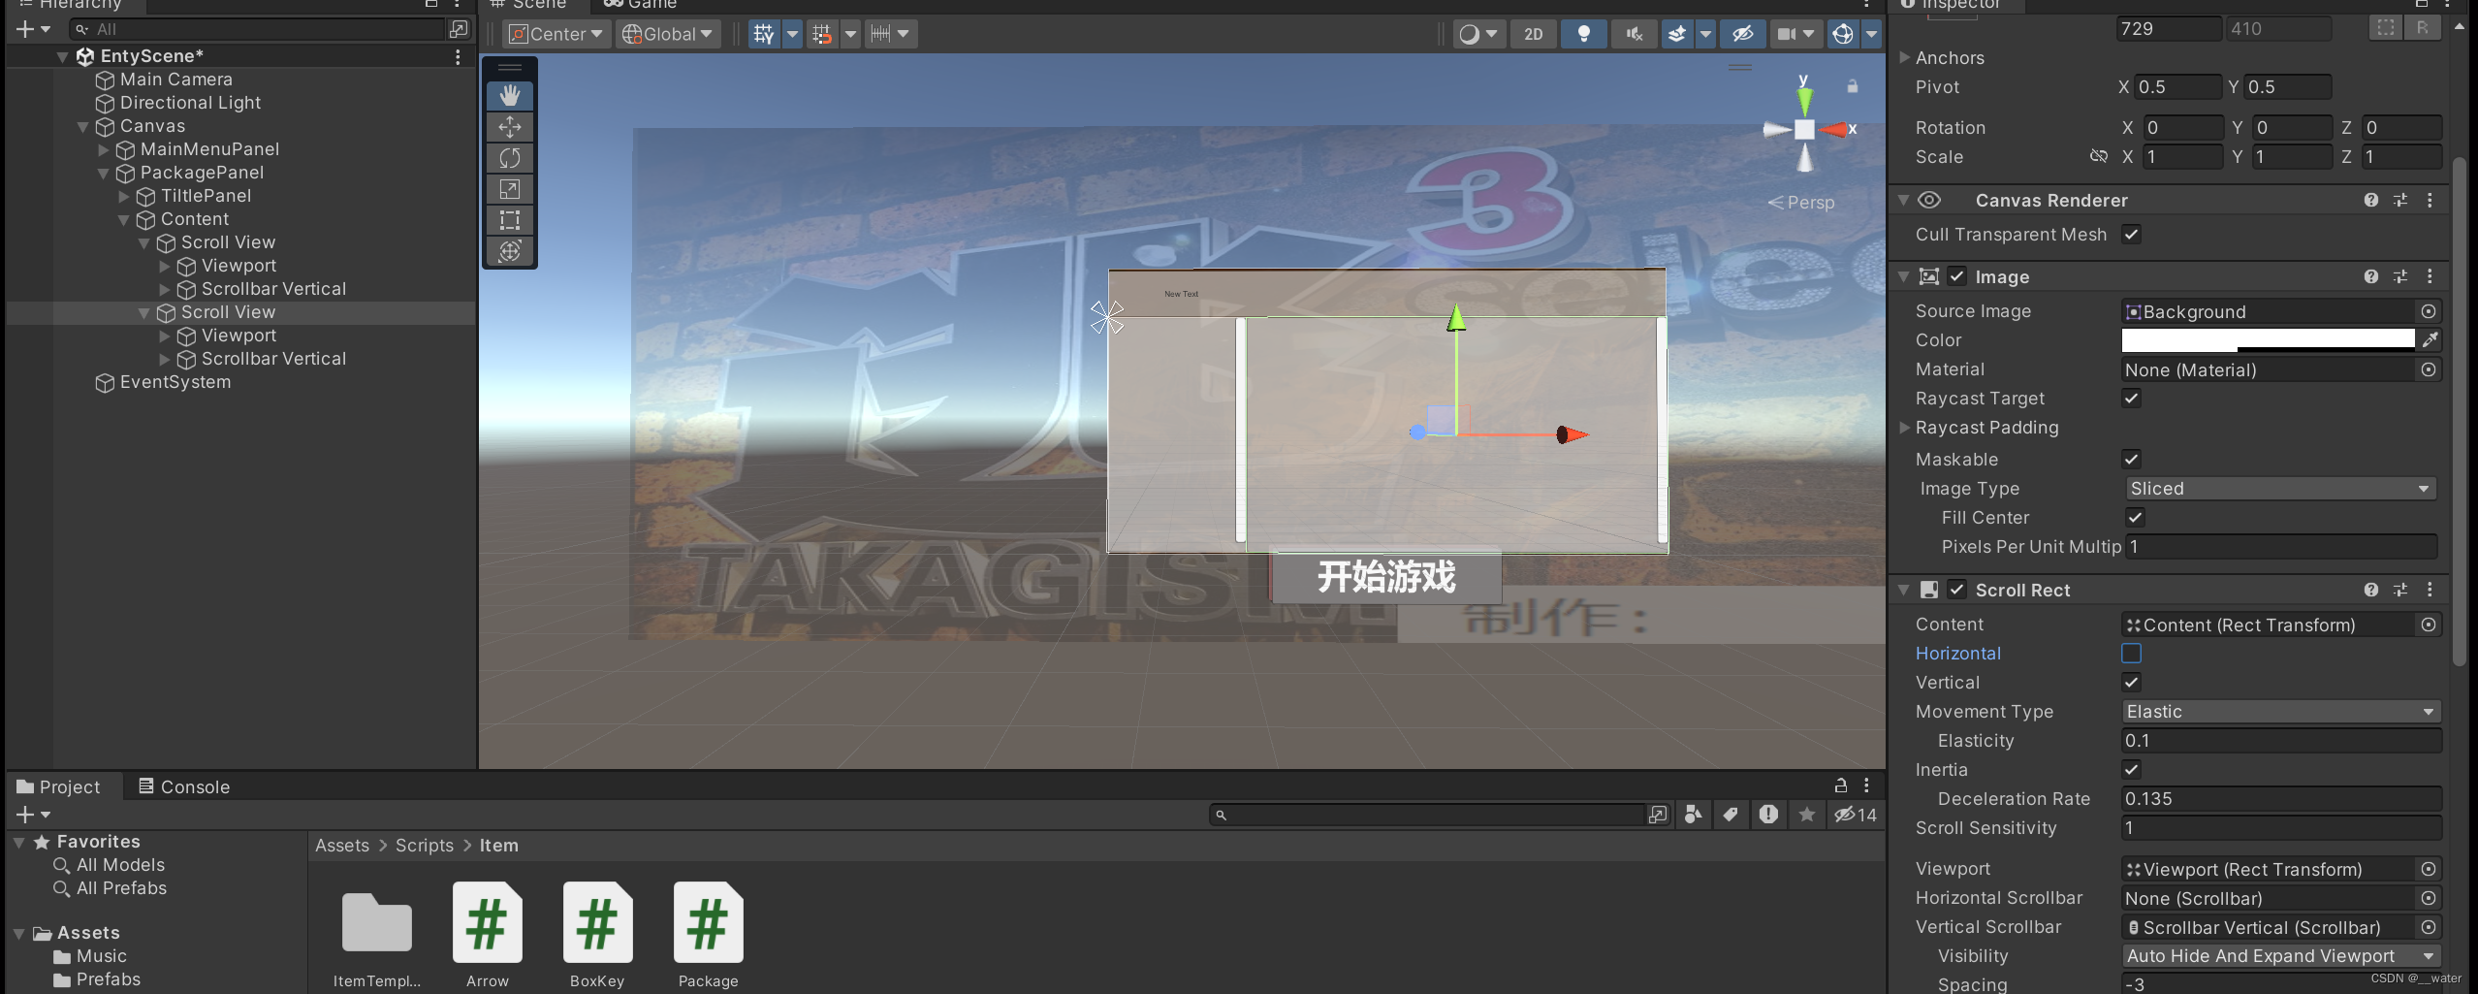
Task: Click the grid visibility icon
Action: [764, 34]
